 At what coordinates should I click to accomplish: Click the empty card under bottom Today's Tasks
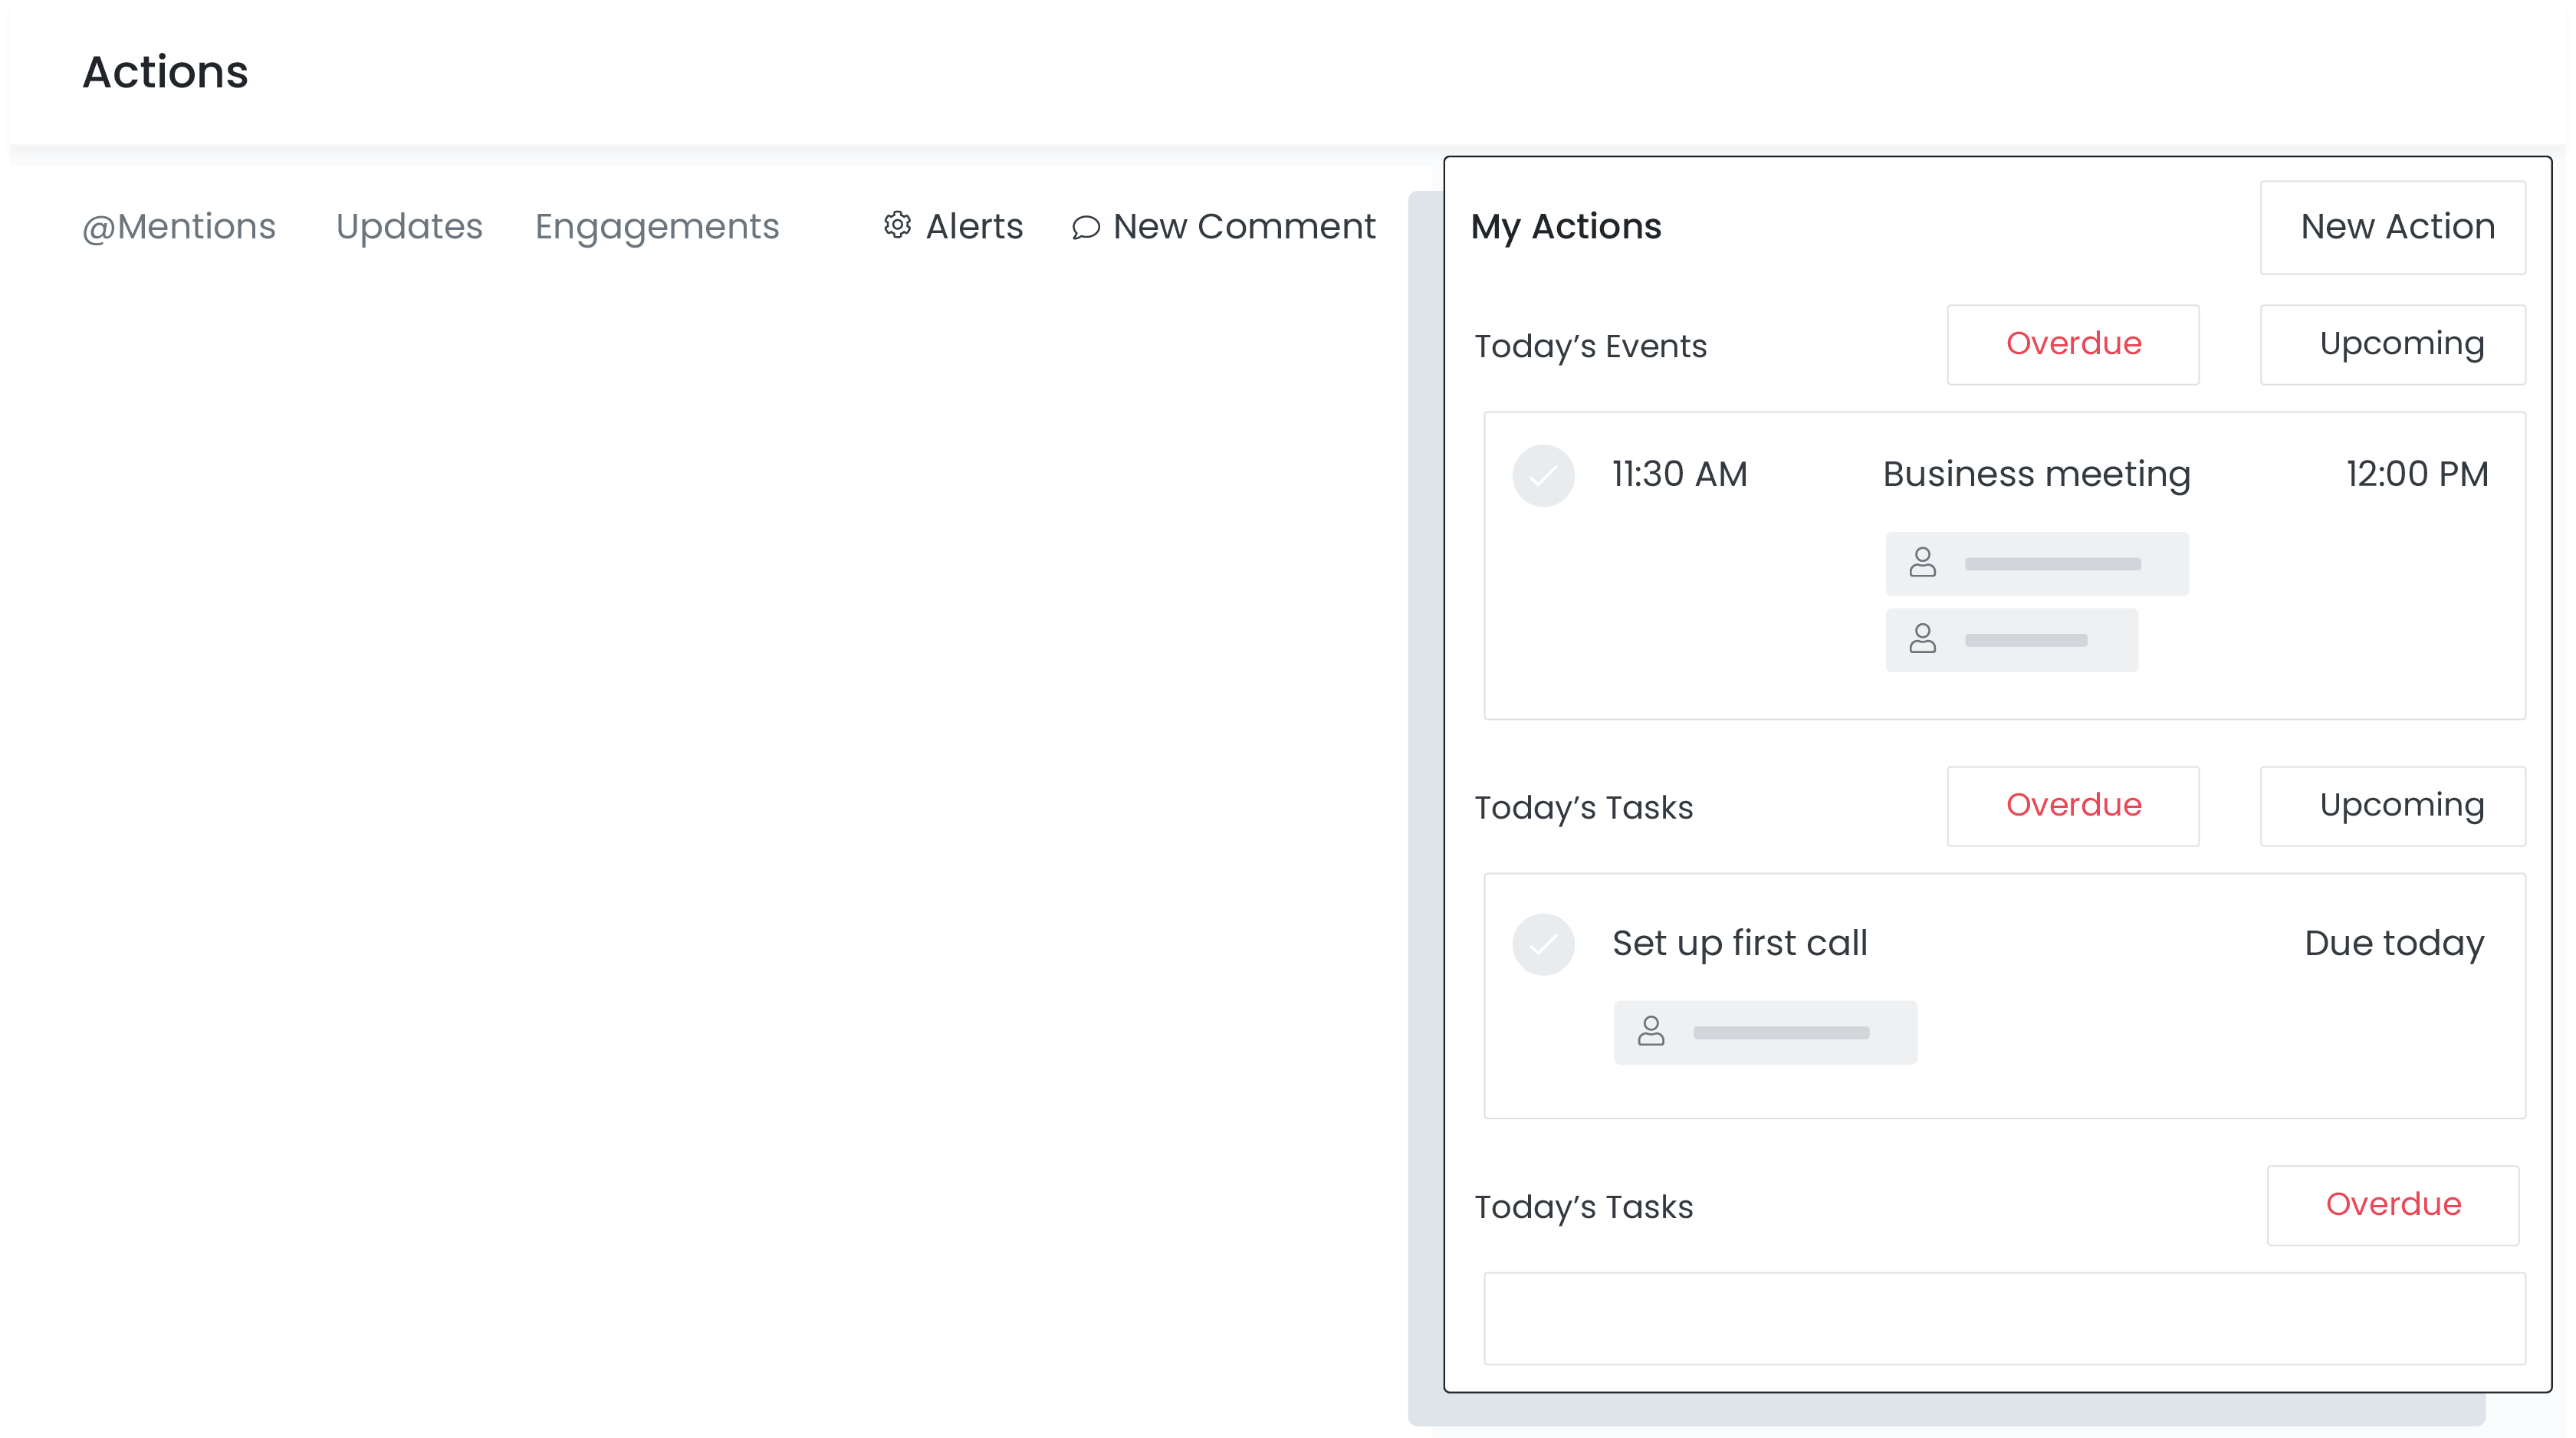point(2004,1318)
